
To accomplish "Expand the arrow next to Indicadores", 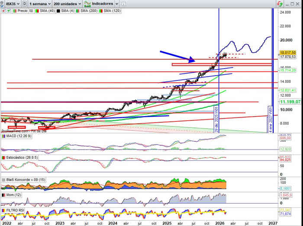I will [117, 3].
